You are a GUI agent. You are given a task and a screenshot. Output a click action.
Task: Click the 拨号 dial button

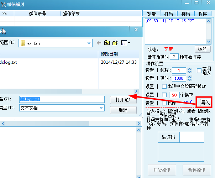coord(202,49)
